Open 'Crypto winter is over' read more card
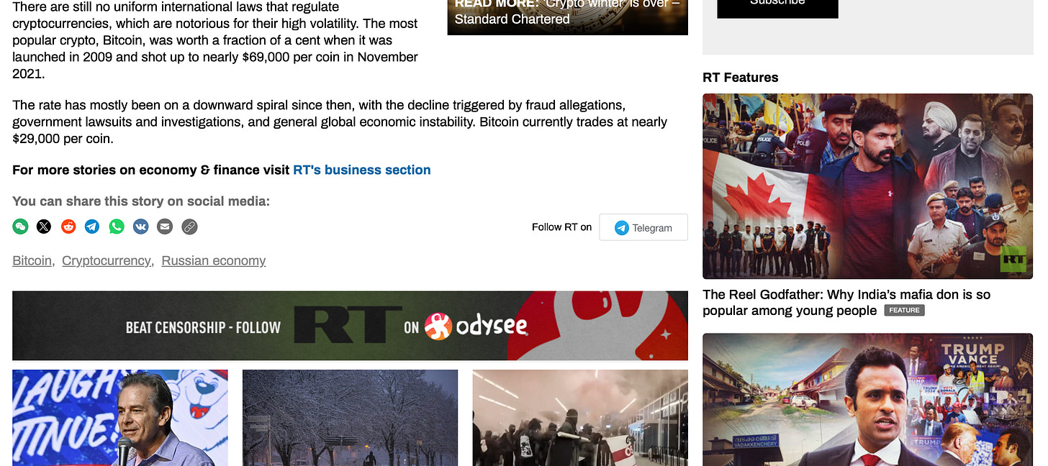This screenshot has height=466, width=1048. 567,14
